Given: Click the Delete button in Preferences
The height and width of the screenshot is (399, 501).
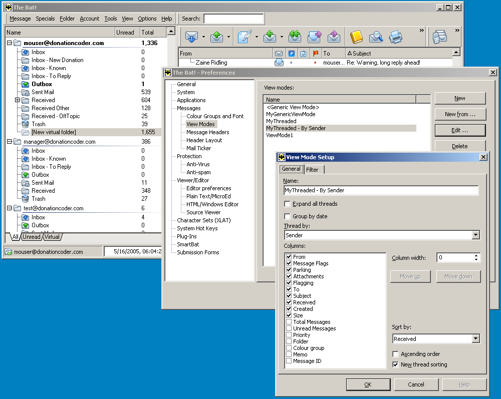Looking at the screenshot, I should coord(460,146).
